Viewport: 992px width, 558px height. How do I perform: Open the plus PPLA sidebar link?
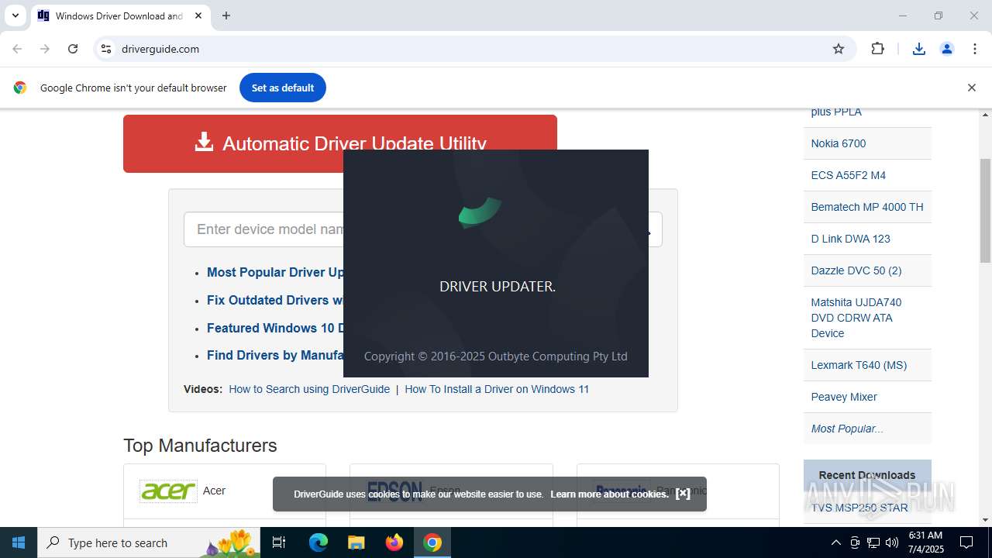(836, 112)
